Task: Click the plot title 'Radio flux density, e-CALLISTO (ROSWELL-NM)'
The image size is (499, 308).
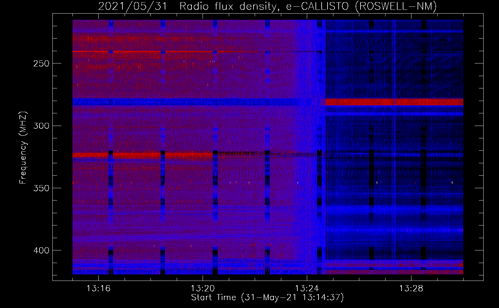Action: click(308, 6)
